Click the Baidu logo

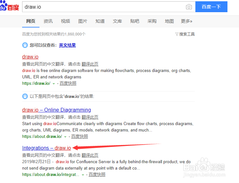click(9, 6)
